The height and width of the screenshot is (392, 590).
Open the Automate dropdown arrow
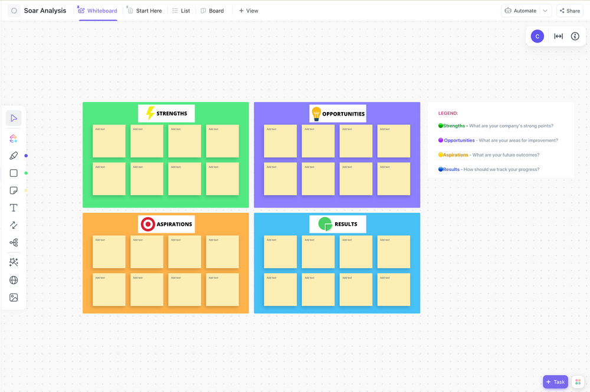coord(546,10)
